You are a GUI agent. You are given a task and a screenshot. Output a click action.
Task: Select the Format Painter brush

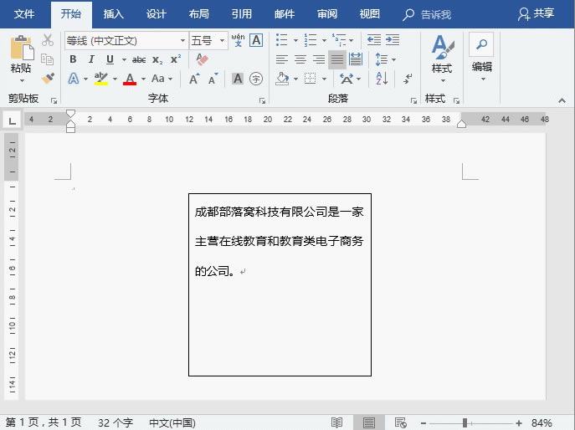pos(48,78)
